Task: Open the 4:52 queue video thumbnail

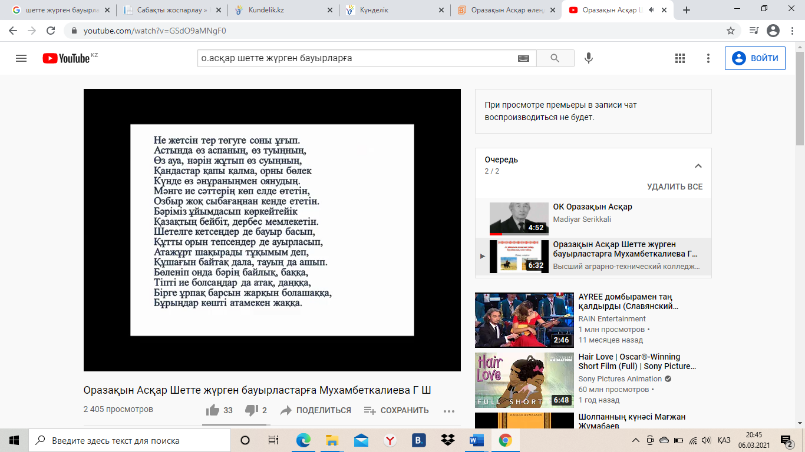Action: 519,218
